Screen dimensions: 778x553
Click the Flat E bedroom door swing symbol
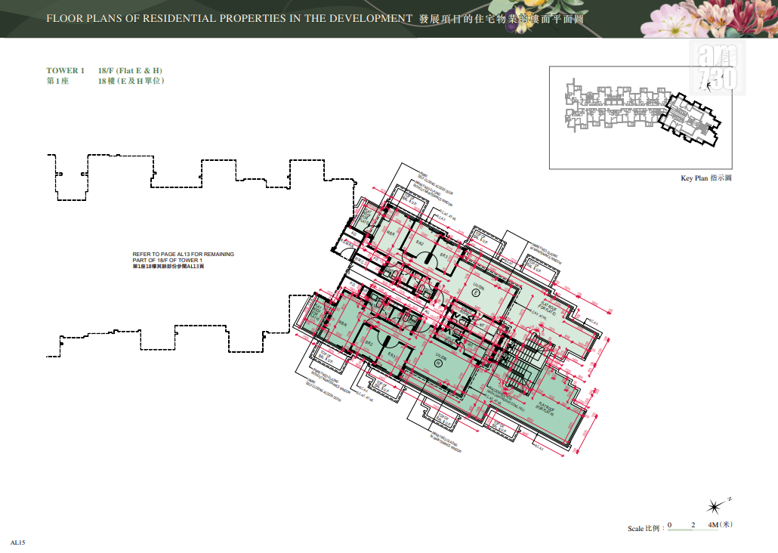[x=427, y=258]
